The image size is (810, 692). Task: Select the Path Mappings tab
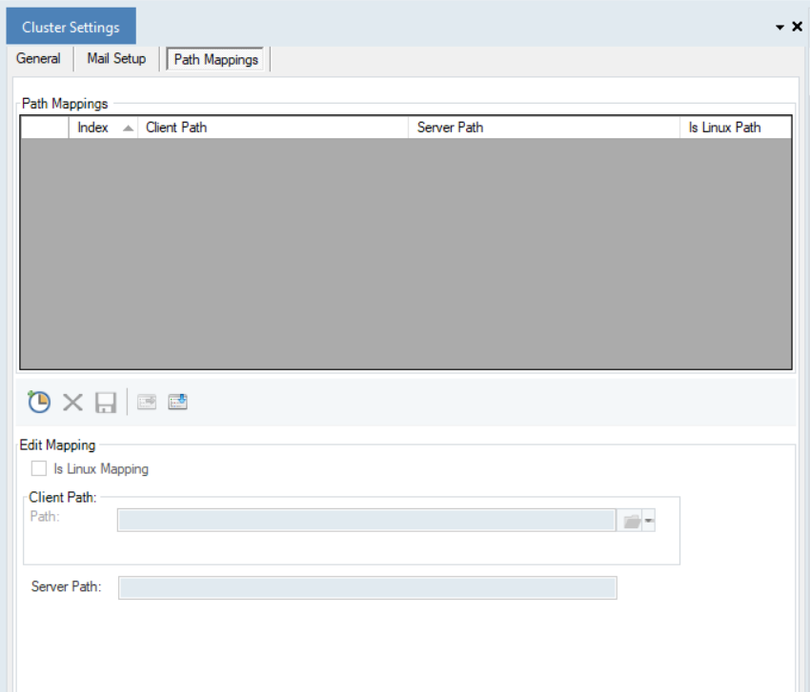pyautogui.click(x=216, y=59)
